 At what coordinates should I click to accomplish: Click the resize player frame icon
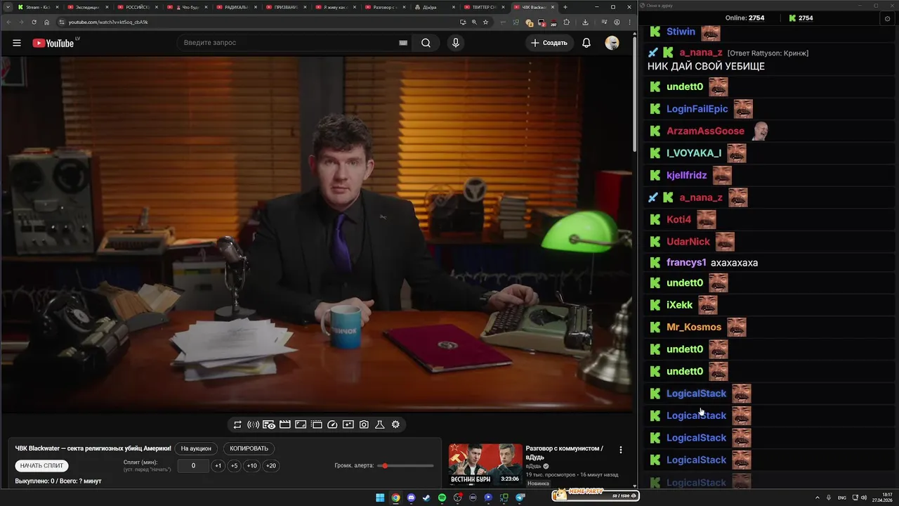301,424
